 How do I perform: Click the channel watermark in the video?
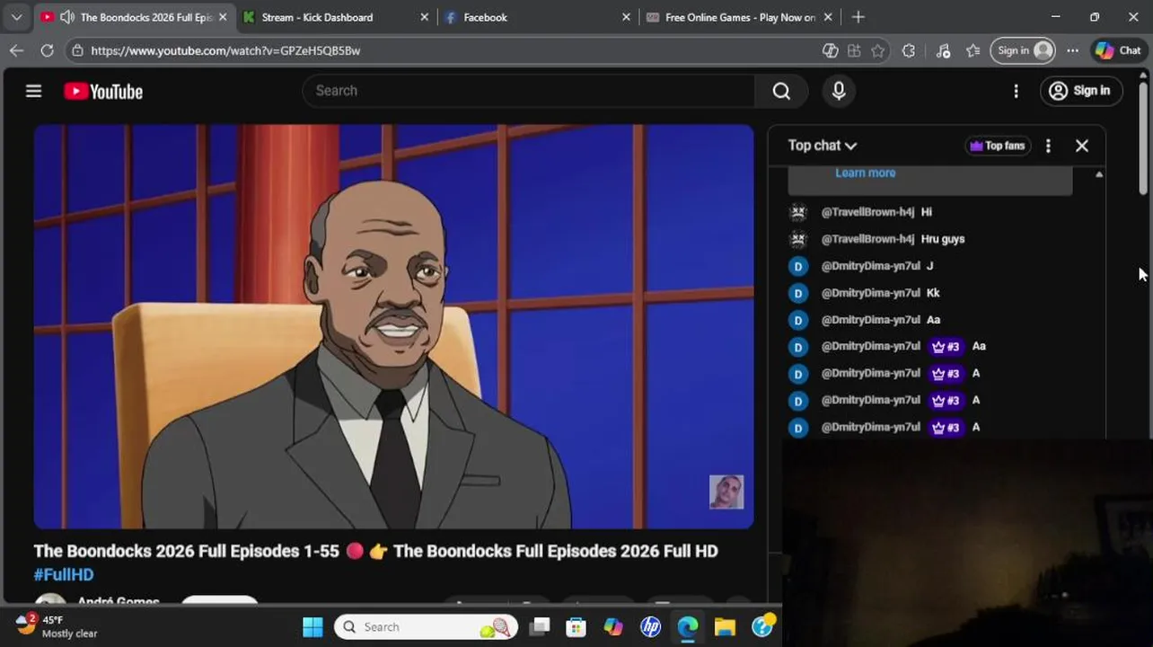726,492
